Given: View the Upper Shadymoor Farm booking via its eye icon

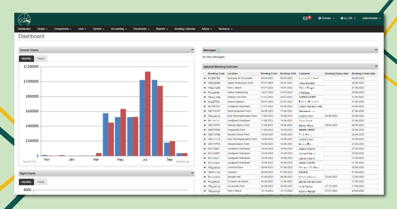Looking at the screenshot, I should point(205,83).
